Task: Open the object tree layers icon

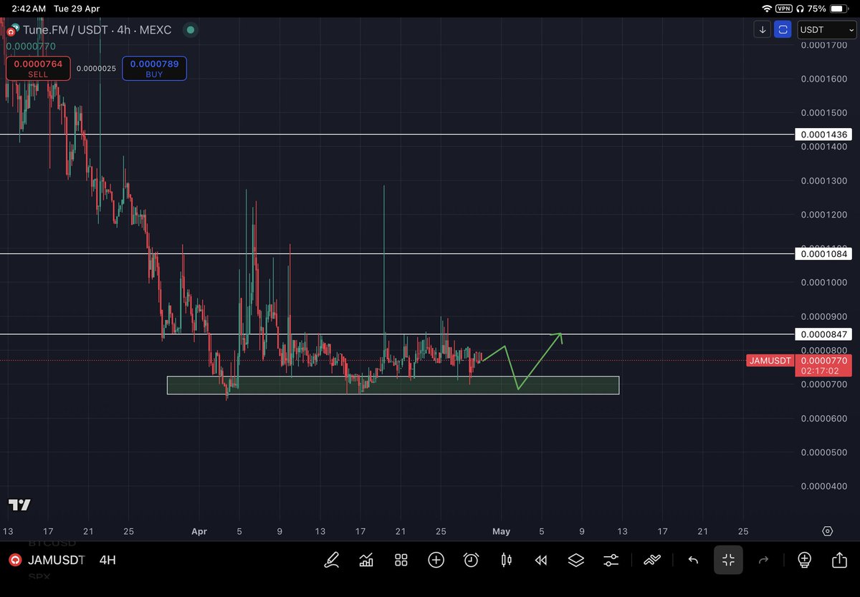Action: [576, 560]
